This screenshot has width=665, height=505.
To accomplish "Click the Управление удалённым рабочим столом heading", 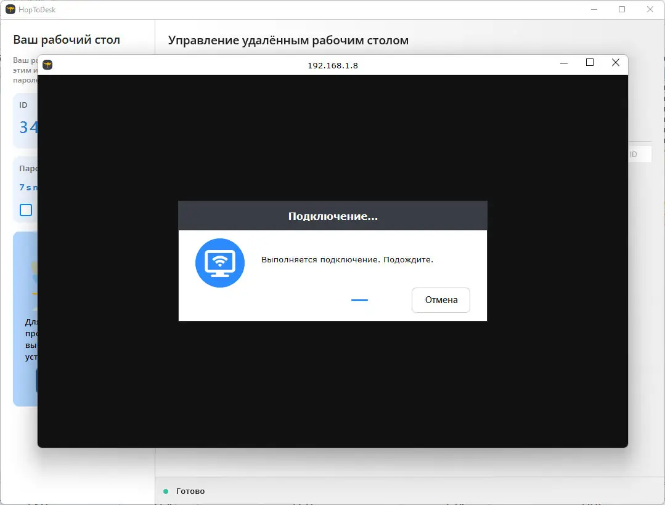I will tap(288, 40).
